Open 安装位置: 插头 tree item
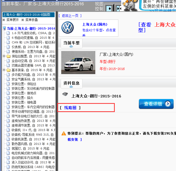 (x=23, y=98)
